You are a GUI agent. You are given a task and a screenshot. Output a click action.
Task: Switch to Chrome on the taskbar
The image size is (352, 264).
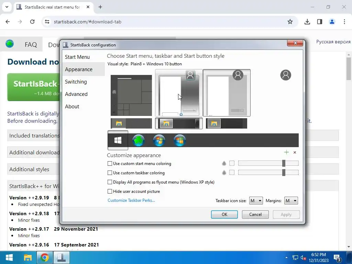(x=45, y=257)
